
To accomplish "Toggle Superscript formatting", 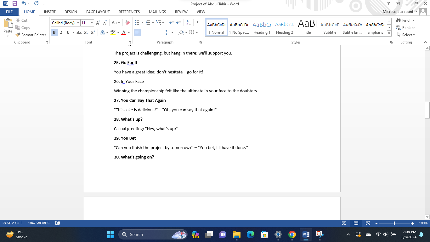I will [93, 32].
